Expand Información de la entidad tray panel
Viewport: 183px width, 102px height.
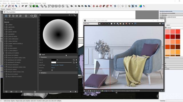tap(161, 13)
